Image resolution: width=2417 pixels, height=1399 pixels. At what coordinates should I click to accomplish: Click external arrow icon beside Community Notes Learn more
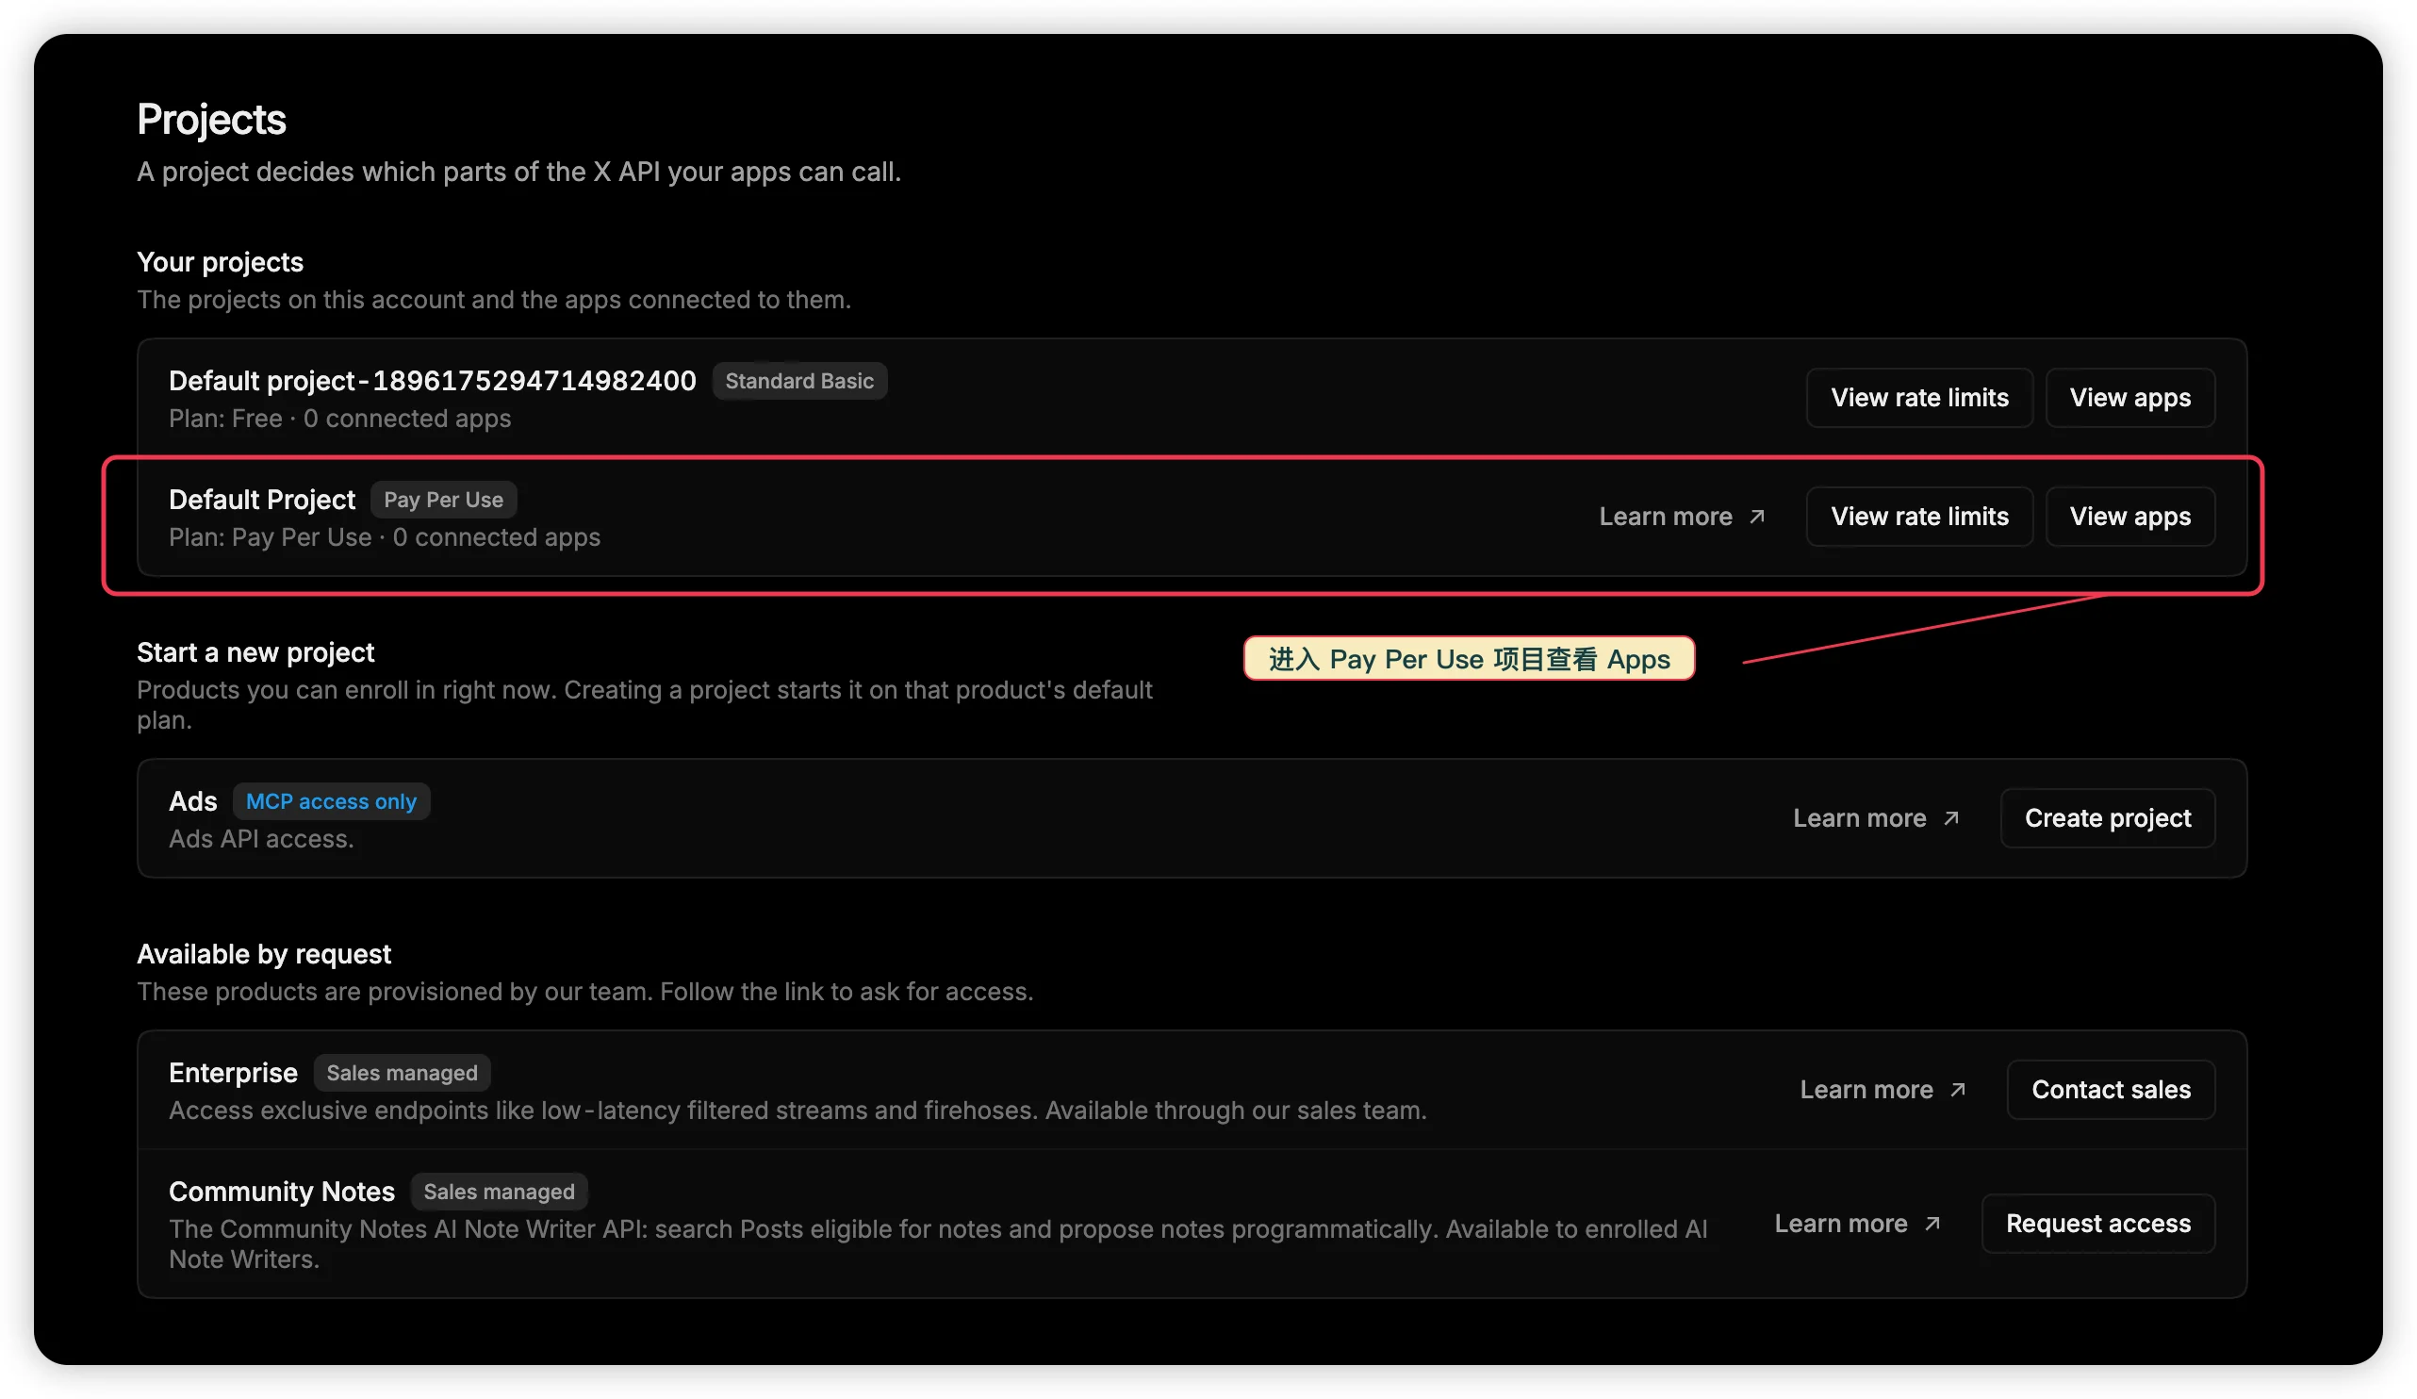click(x=1932, y=1224)
